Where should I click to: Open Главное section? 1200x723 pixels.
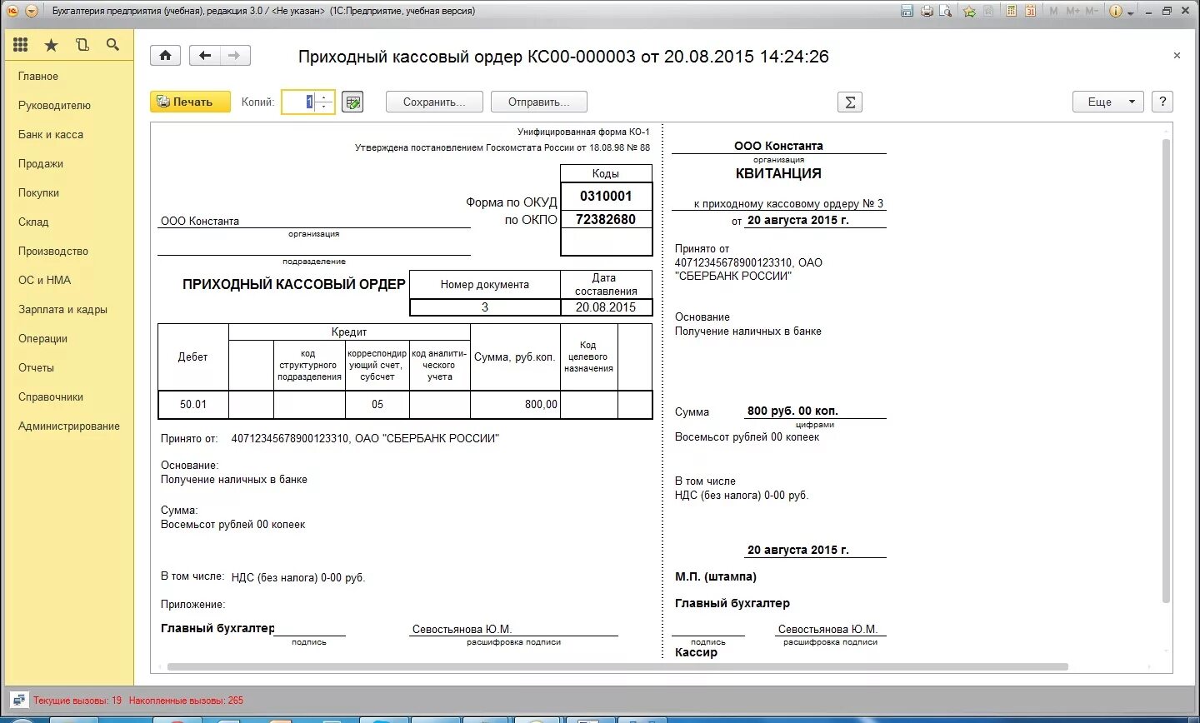pos(38,76)
